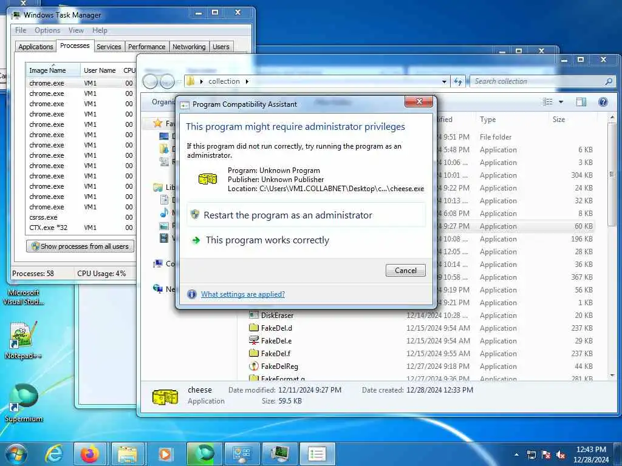
Task: Select the FakeDelReg file
Action: tap(279, 366)
